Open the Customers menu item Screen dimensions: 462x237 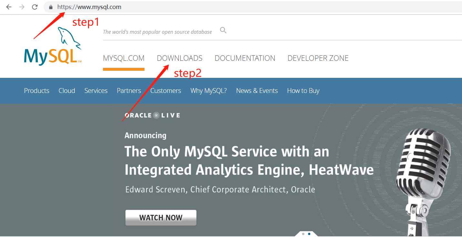click(x=166, y=91)
